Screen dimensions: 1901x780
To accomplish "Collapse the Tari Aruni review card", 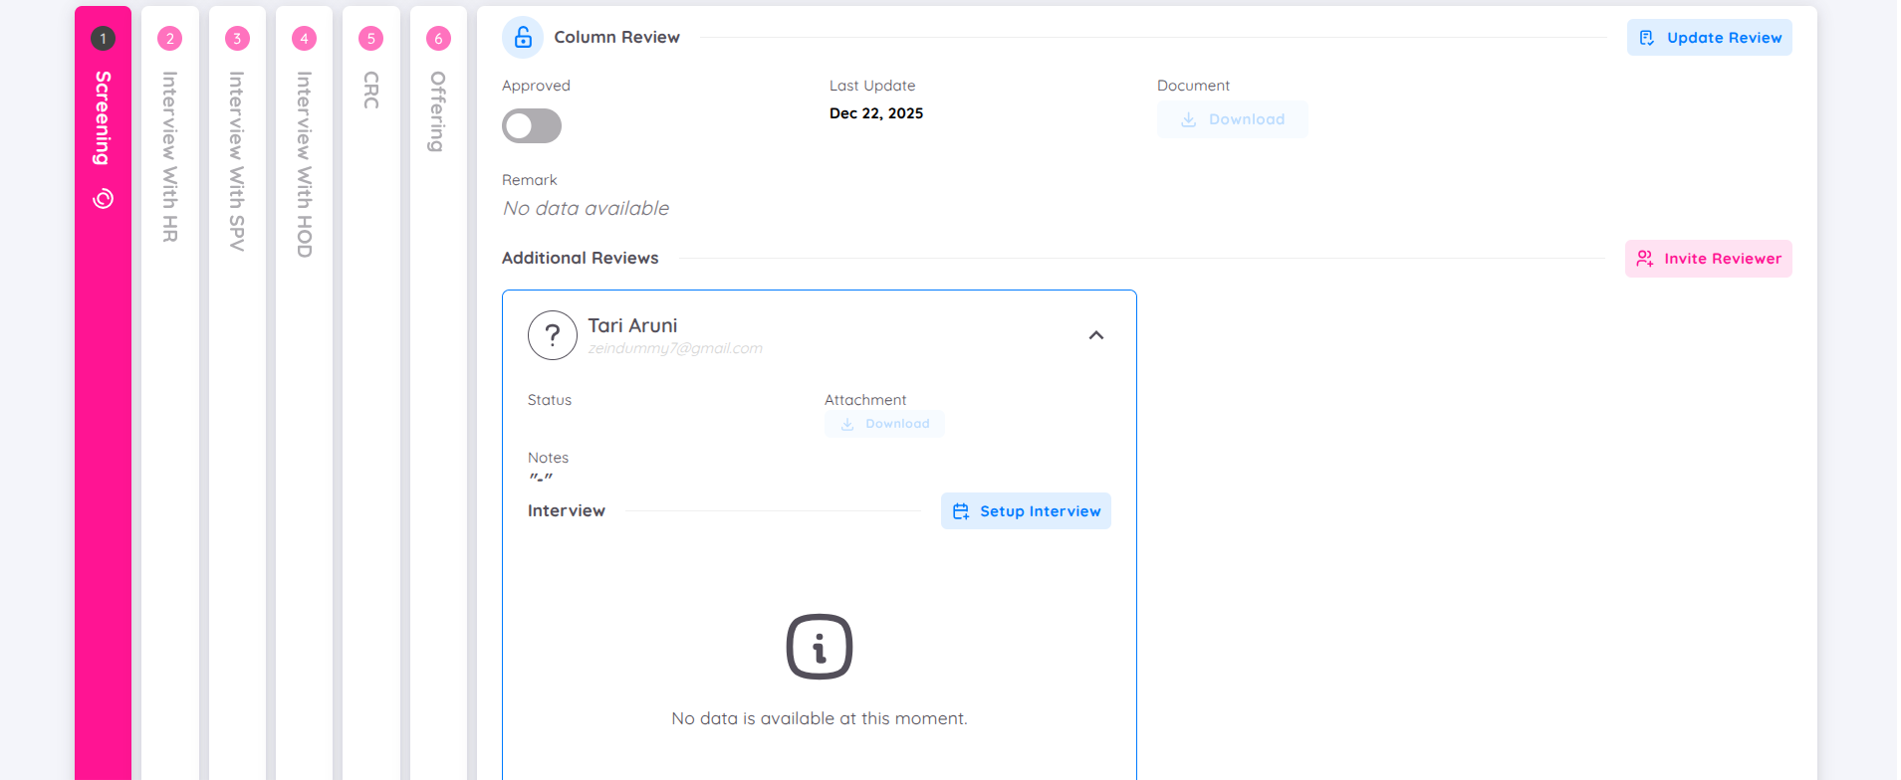I will click(x=1095, y=335).
